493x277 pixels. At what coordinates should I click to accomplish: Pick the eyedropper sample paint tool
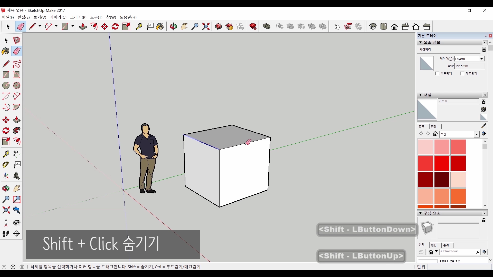(x=483, y=126)
